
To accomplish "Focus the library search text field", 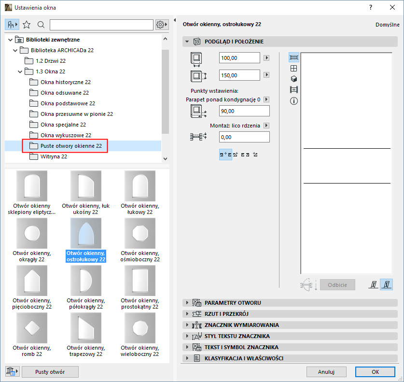I will coord(101,25).
